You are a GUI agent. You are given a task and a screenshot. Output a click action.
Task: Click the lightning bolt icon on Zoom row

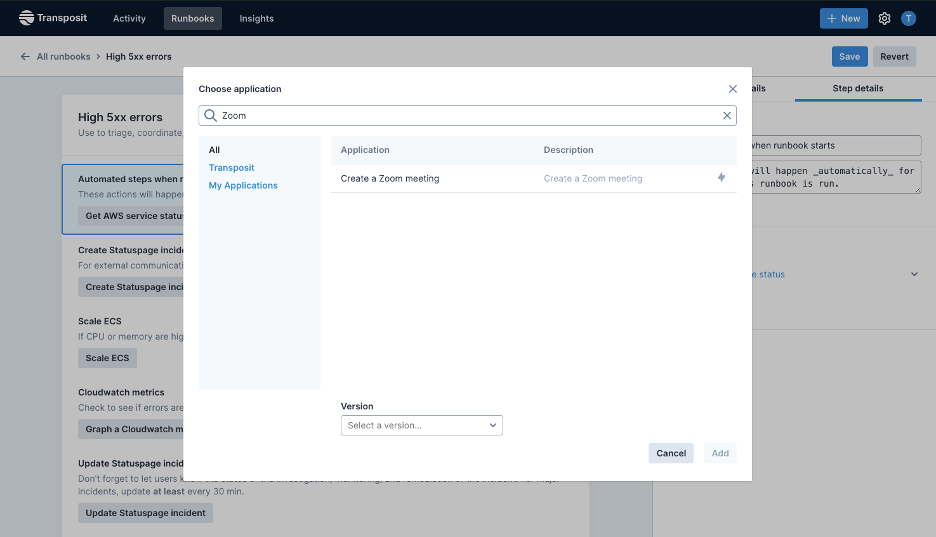pos(722,178)
